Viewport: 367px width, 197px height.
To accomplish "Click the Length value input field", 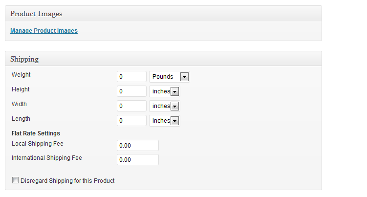I will 131,121.
